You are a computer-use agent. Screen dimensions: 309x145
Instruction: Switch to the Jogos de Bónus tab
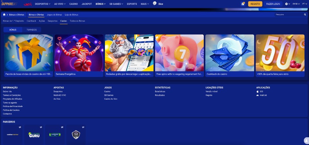point(54,15)
